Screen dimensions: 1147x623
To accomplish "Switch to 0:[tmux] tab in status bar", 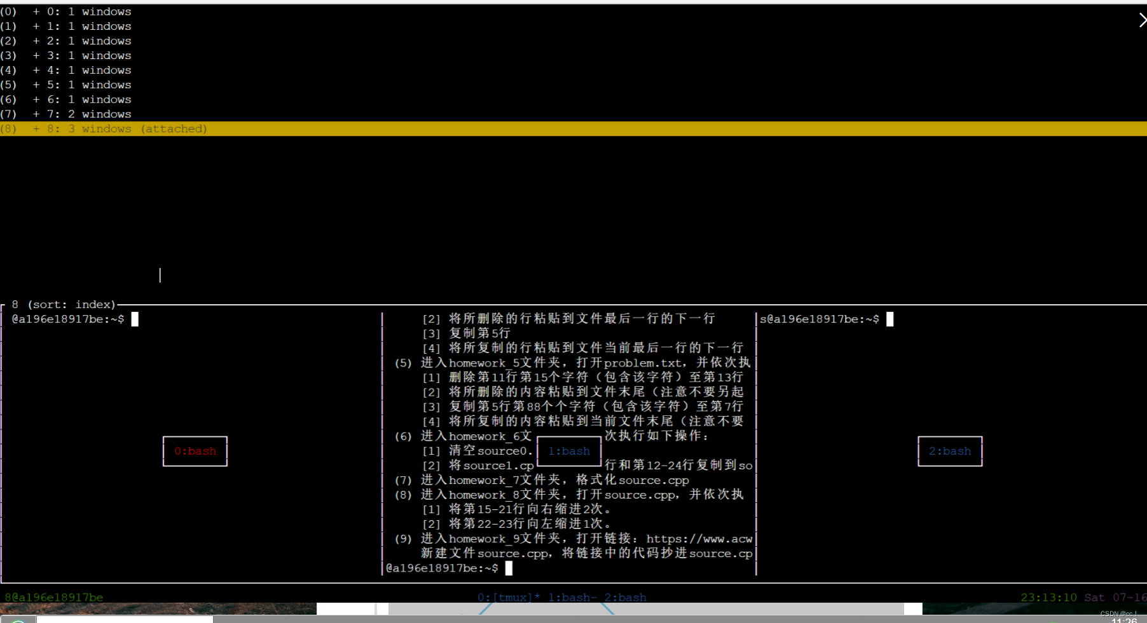I will point(509,598).
